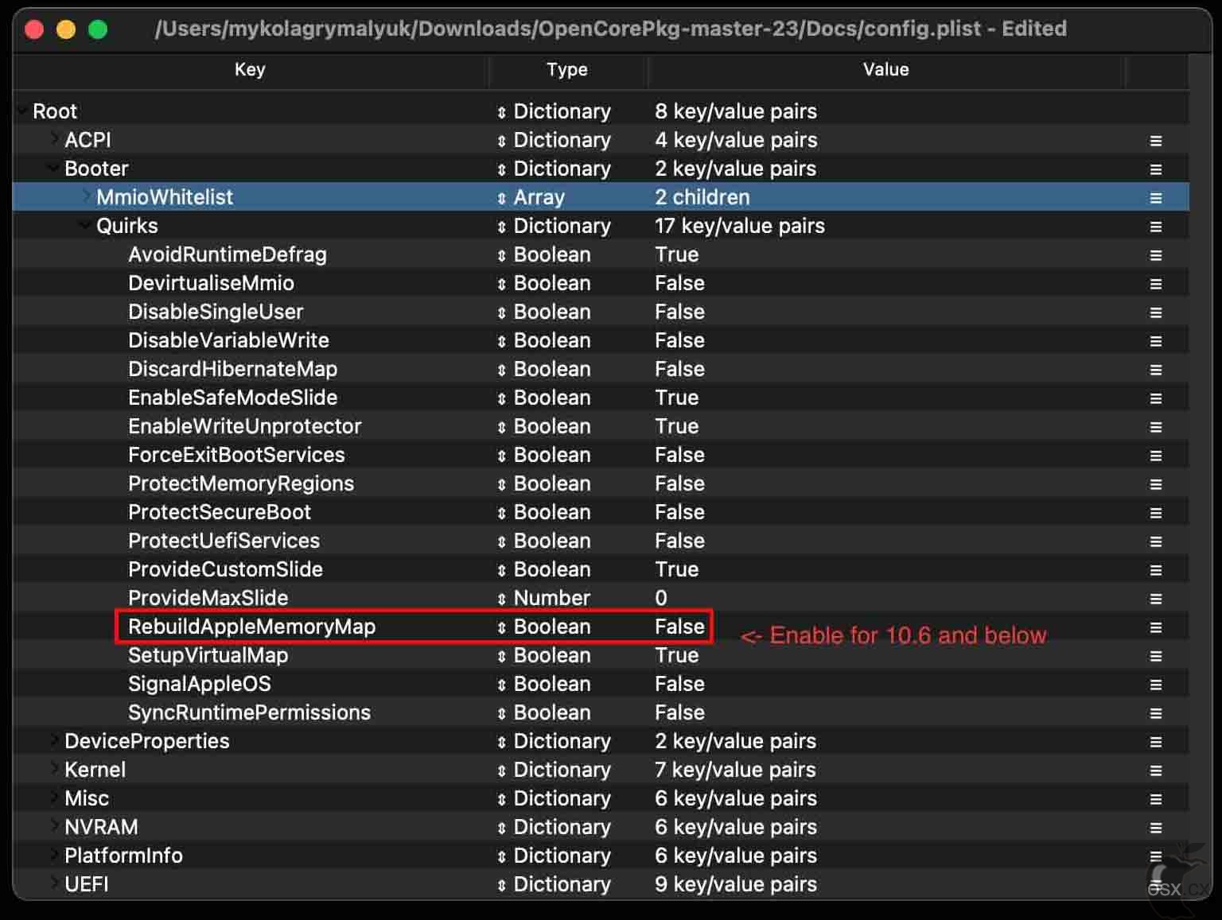Toggle the RebuildAppleMemoryMap False value
This screenshot has width=1222, height=920.
click(x=679, y=627)
